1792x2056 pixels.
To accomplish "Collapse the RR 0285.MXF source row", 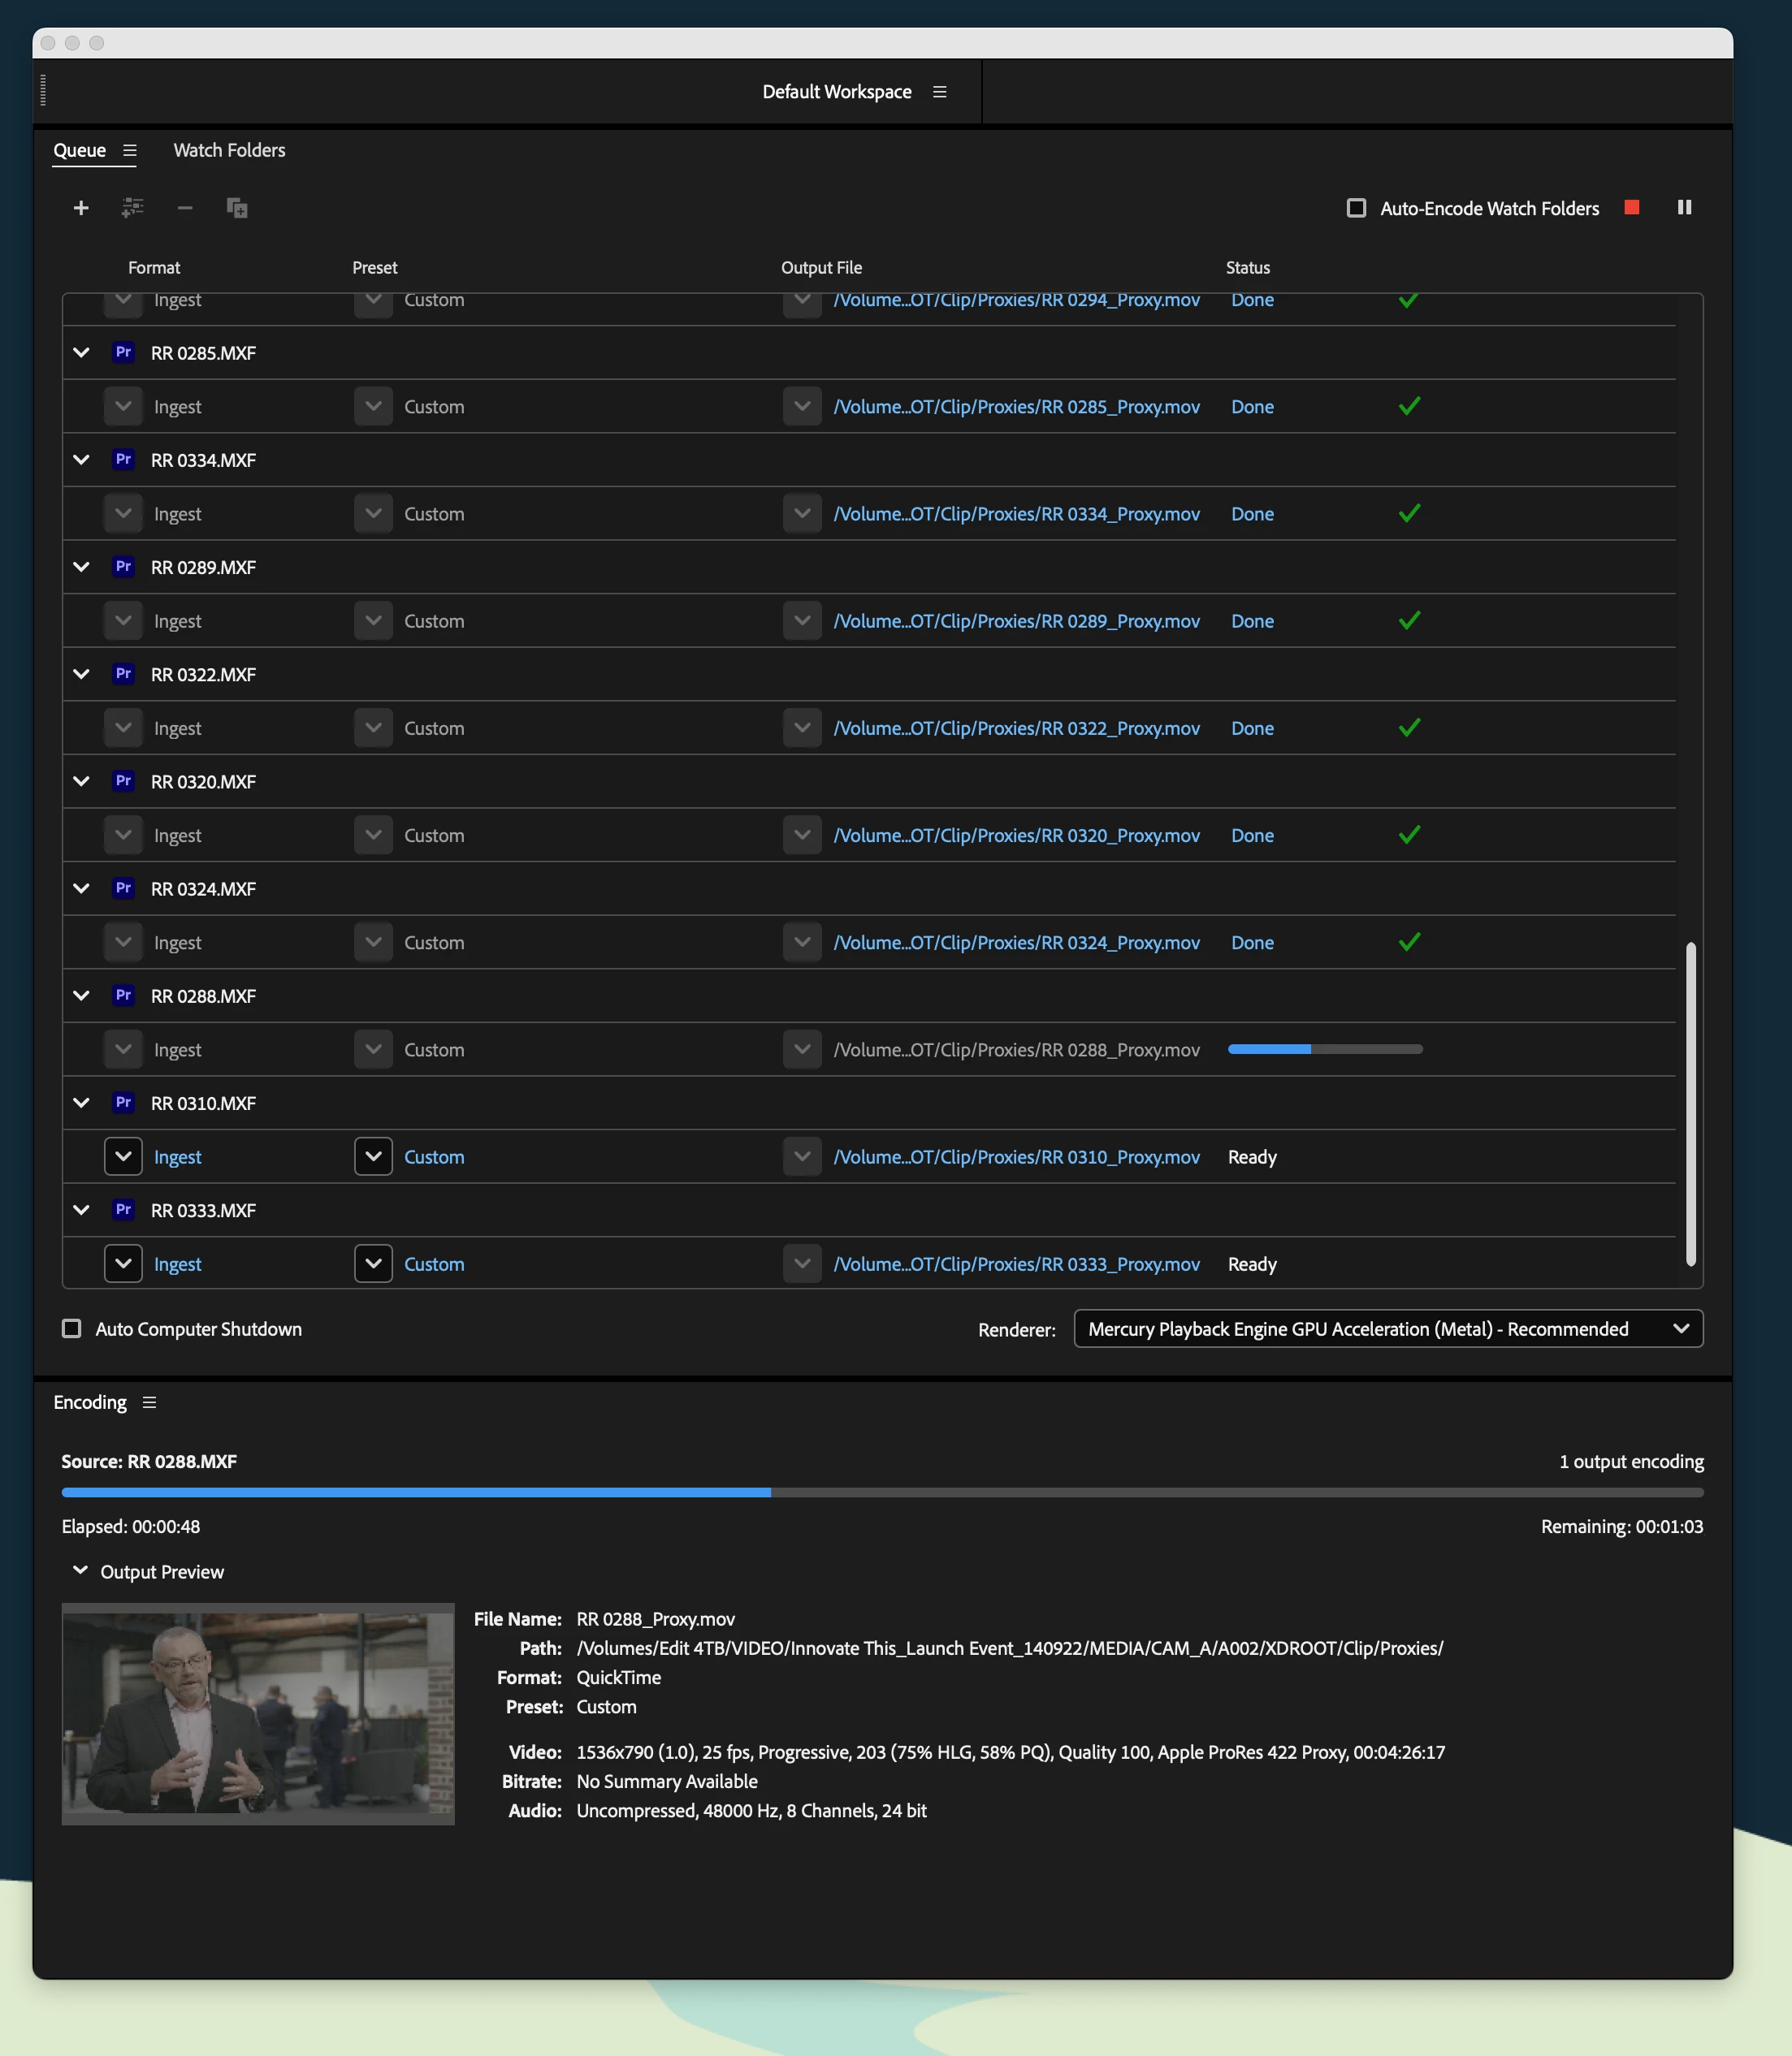I will 82,353.
